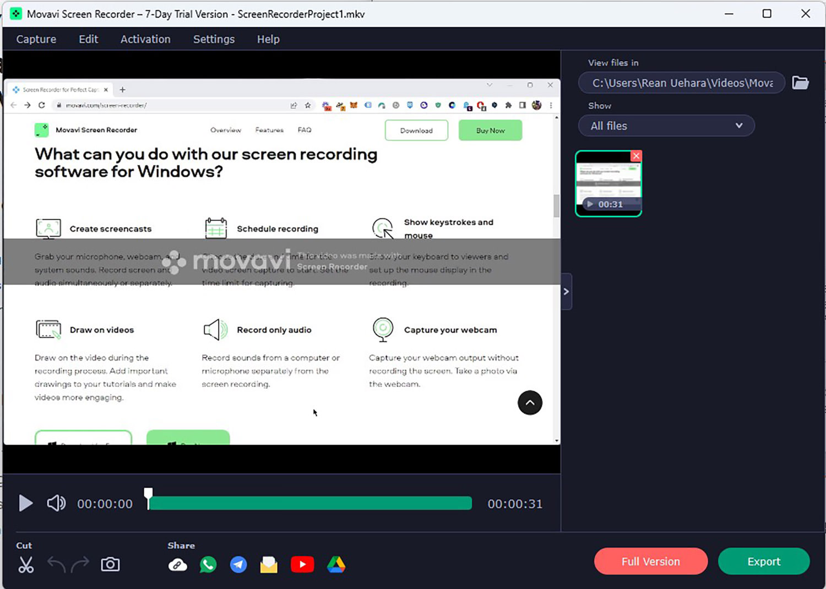Click the 00:00:00 current time text

(105, 504)
